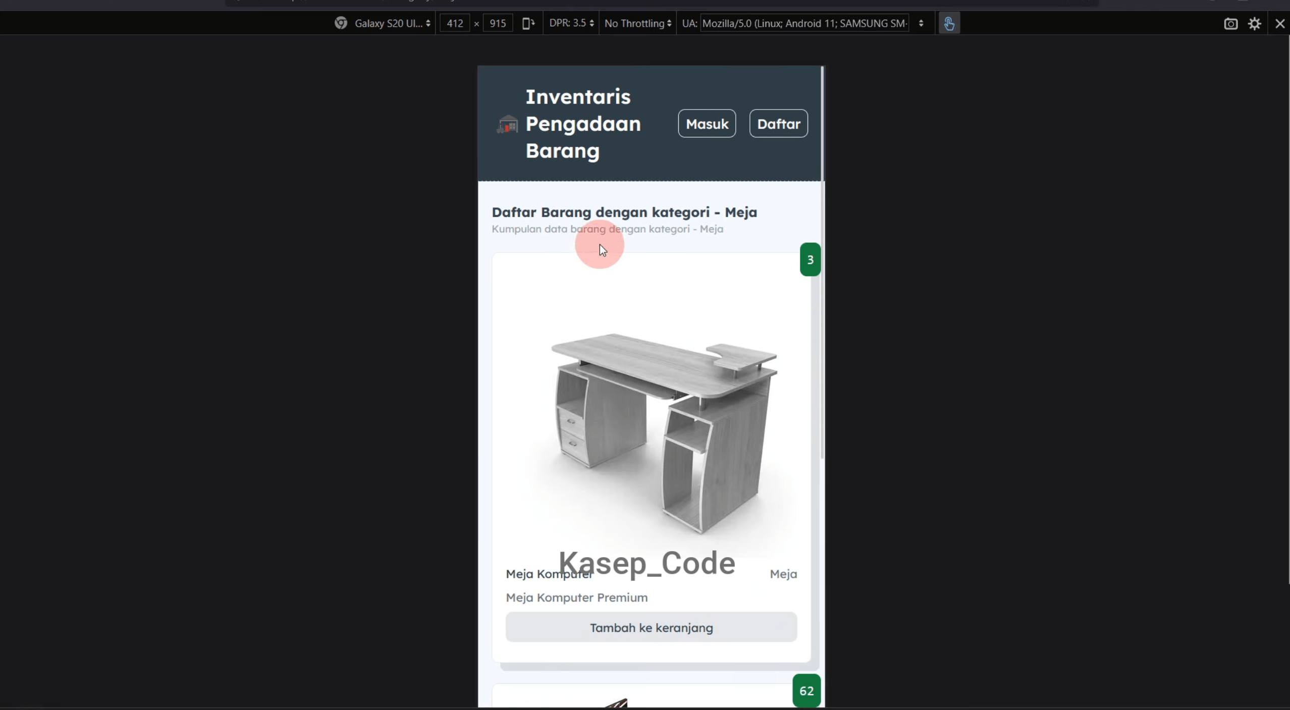Screen dimensions: 1290x710
Task: Click the warehouse logo icon in header
Action: 507,124
